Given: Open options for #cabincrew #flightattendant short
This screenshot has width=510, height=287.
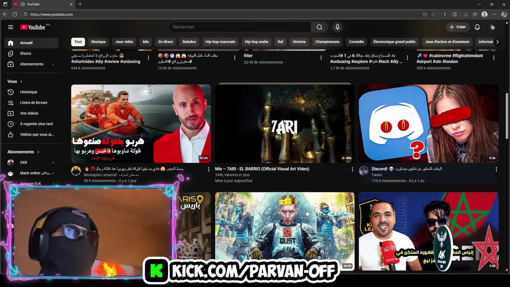Looking at the screenshot, I should click(494, 58).
